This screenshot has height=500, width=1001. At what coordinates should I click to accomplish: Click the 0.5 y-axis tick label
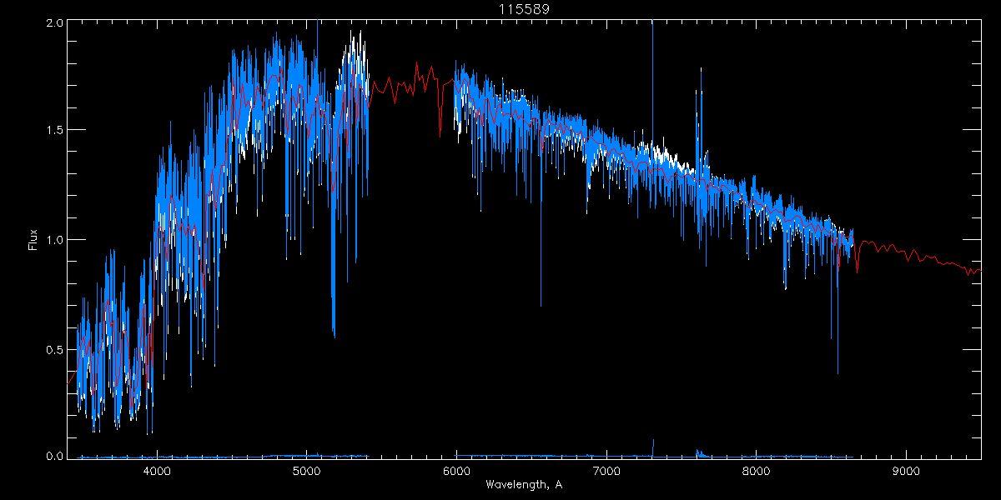[x=54, y=349]
